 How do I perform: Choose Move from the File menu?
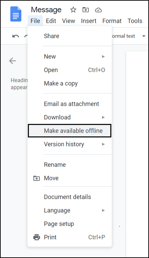point(69,178)
